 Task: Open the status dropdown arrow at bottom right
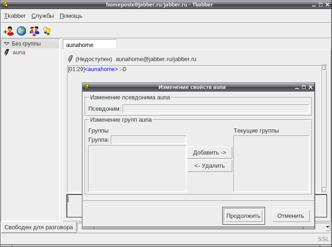tap(327, 227)
